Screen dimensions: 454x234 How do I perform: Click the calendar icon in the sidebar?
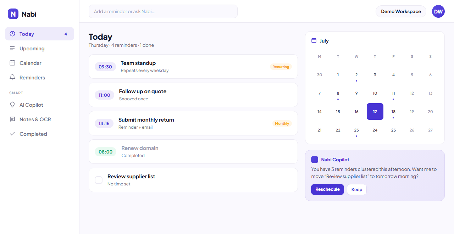point(12,63)
